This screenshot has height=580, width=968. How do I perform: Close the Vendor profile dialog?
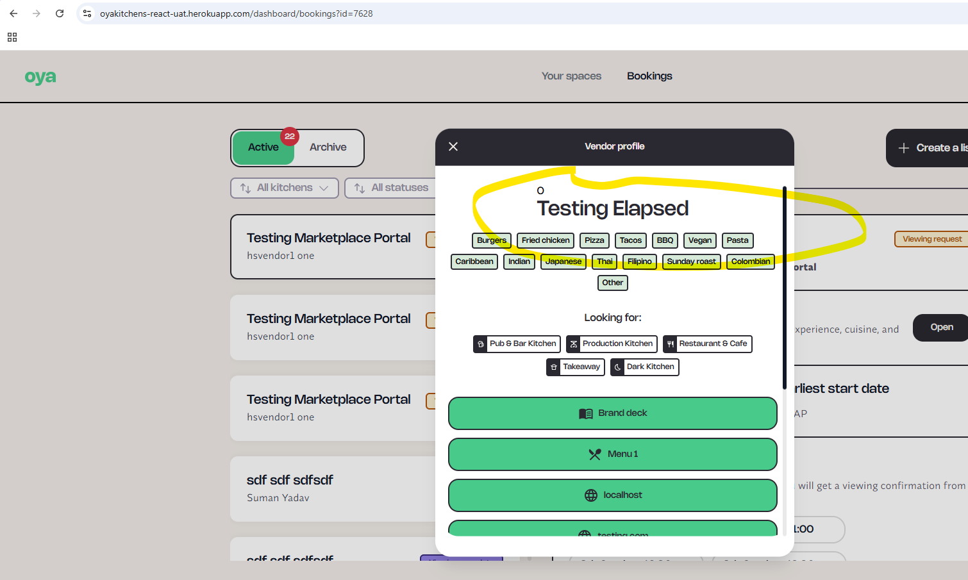(x=453, y=147)
